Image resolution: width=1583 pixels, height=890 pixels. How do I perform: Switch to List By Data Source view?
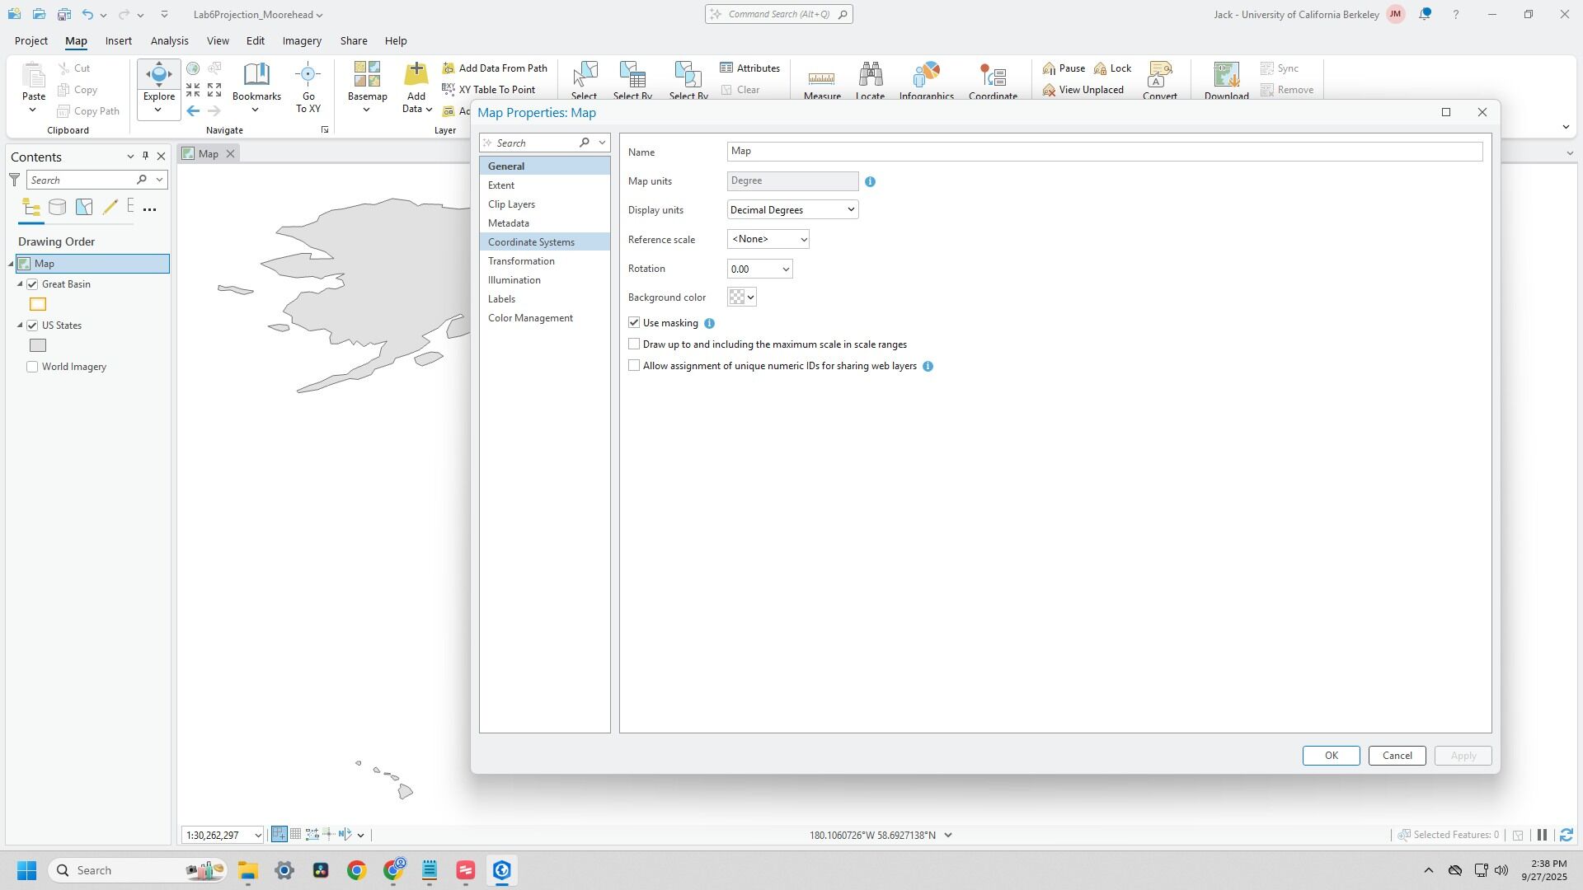point(57,208)
